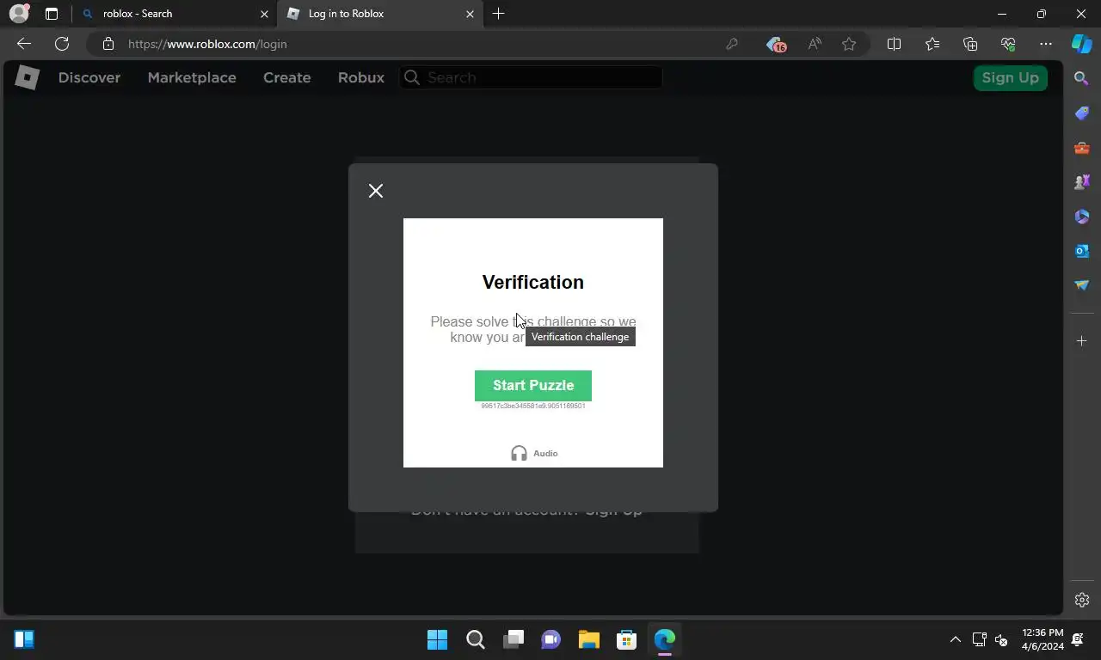Open sidebar Search tool

[1082, 78]
